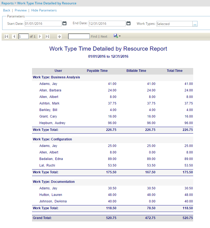Select Work Type: Documentation heading
The height and width of the screenshot is (228, 210).
click(x=54, y=182)
